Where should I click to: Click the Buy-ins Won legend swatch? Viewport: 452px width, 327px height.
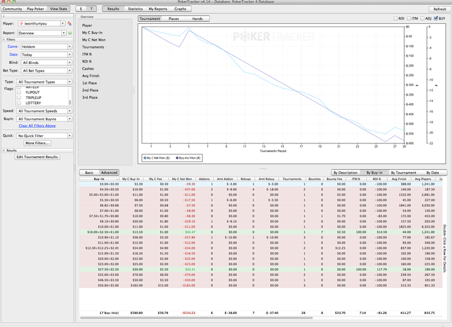coord(177,158)
